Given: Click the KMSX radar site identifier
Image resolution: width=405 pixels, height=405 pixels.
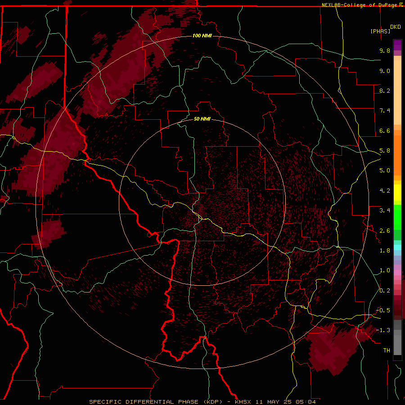Looking at the screenshot, I should pyautogui.click(x=243, y=402).
